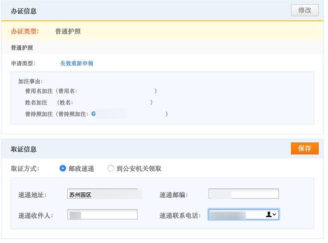The height and width of the screenshot is (243, 328).
Task: Click the 加注事由 label
Action: point(30,82)
